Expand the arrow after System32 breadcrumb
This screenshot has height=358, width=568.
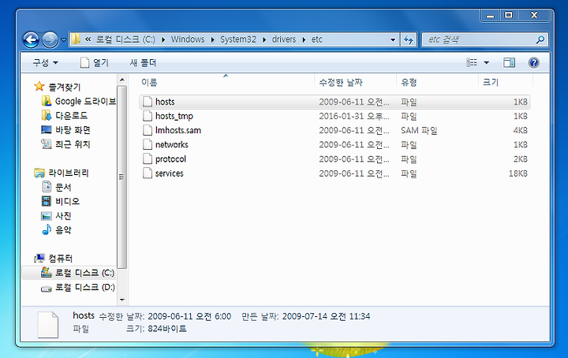[264, 39]
